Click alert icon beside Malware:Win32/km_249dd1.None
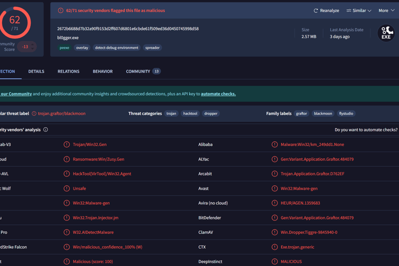The image size is (399, 266). (274, 144)
